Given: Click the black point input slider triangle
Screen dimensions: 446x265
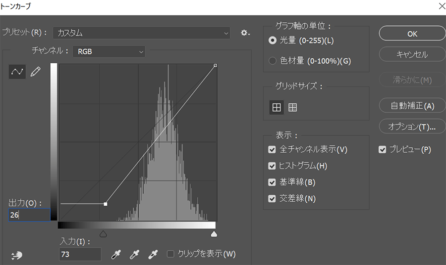Looking at the screenshot, I should point(103,234).
